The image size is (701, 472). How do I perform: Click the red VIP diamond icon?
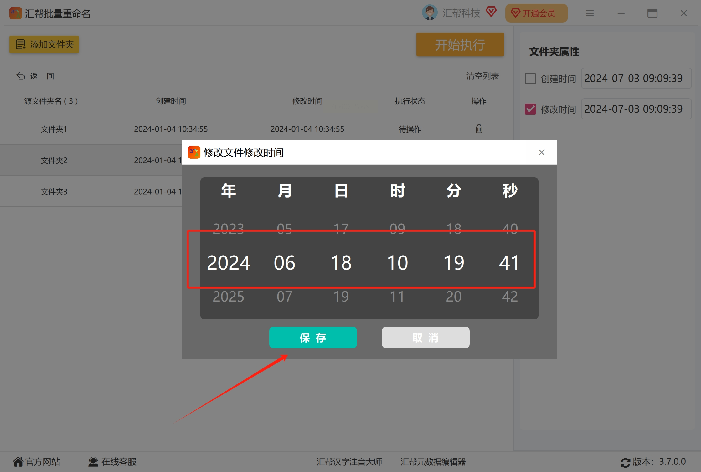(491, 12)
